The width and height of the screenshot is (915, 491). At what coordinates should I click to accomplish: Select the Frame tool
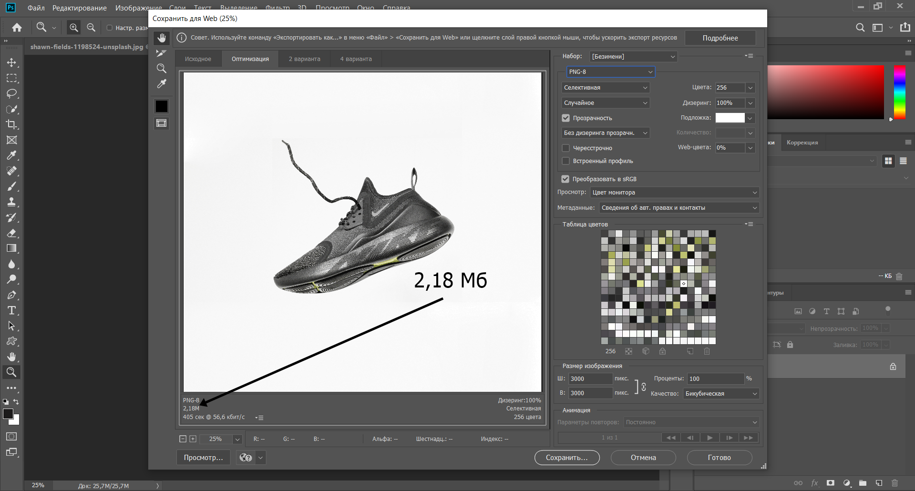(x=12, y=140)
